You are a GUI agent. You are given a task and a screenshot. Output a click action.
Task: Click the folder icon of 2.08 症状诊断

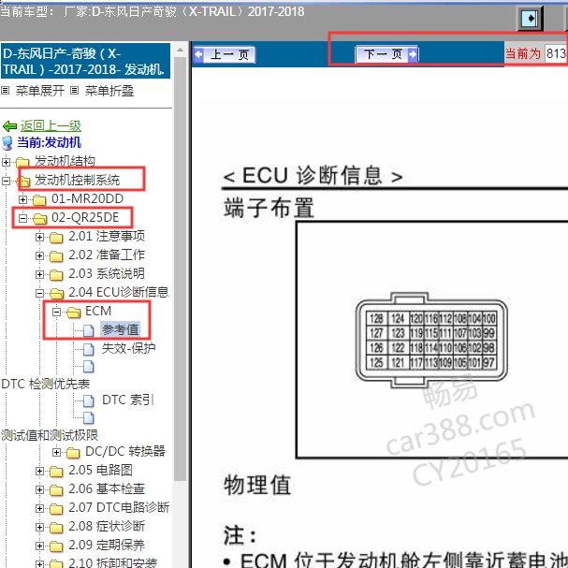[x=56, y=528]
